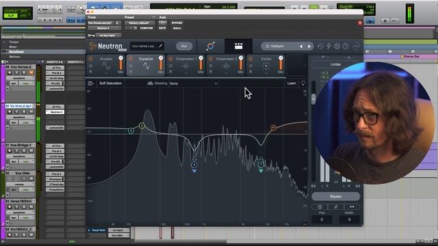Image resolution: width=438 pixels, height=246 pixels.
Task: Click the reset icon beside Learn
Action: tap(303, 83)
